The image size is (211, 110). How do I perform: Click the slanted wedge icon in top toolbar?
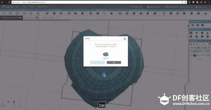point(155,13)
